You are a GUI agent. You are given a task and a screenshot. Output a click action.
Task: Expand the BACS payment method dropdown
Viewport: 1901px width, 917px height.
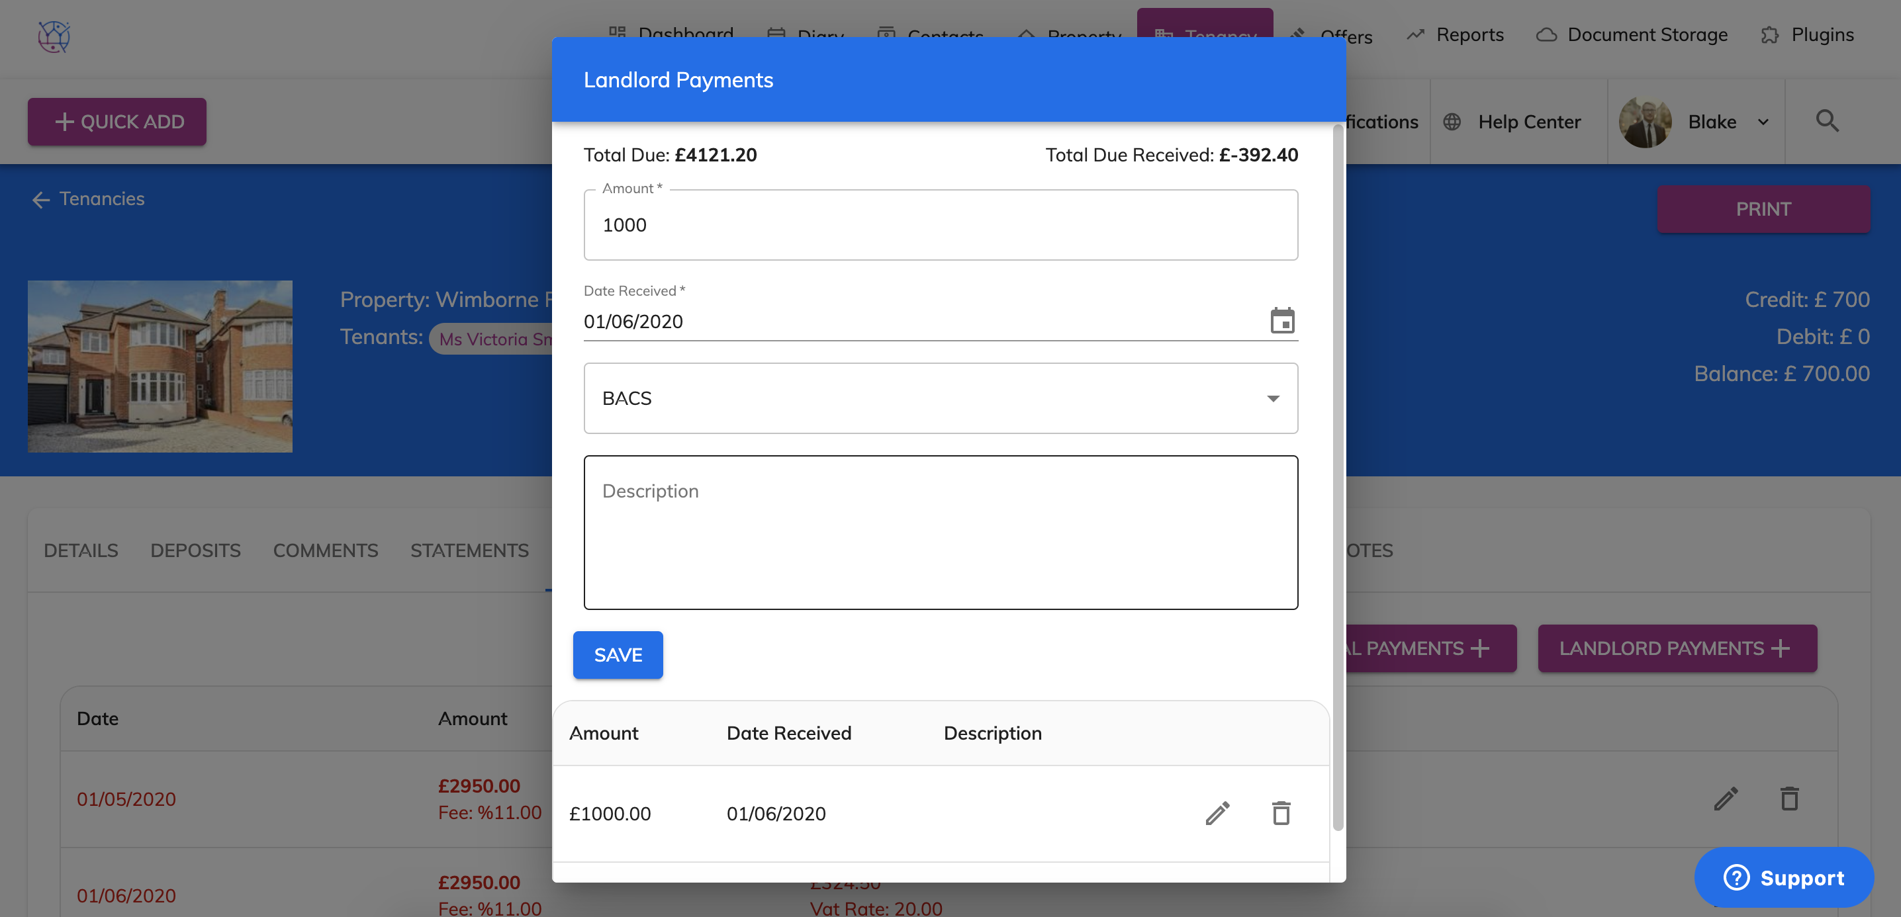940,398
